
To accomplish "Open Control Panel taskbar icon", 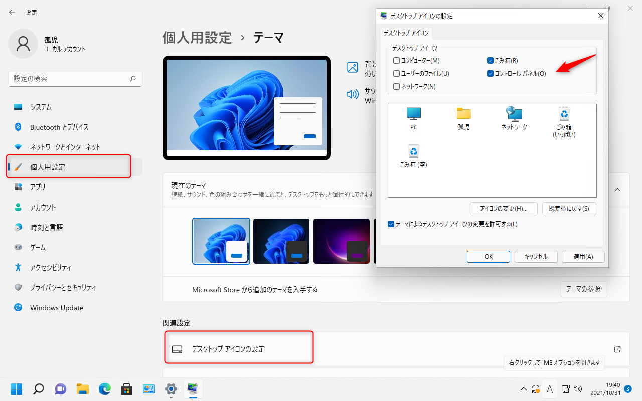I will 149,389.
